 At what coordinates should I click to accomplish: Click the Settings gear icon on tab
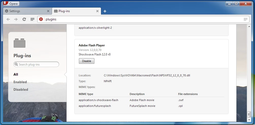pyautogui.click(x=7, y=11)
